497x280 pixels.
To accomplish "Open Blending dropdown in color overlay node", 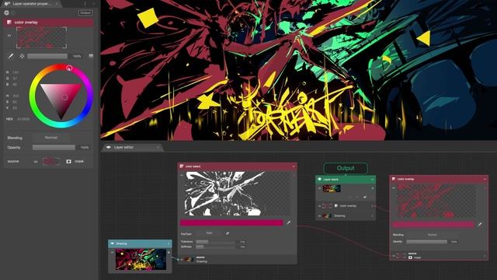I will [x=432, y=235].
